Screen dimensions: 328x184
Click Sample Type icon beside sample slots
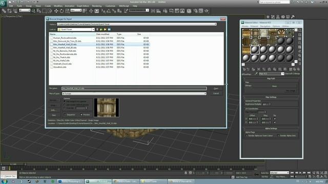point(300,31)
